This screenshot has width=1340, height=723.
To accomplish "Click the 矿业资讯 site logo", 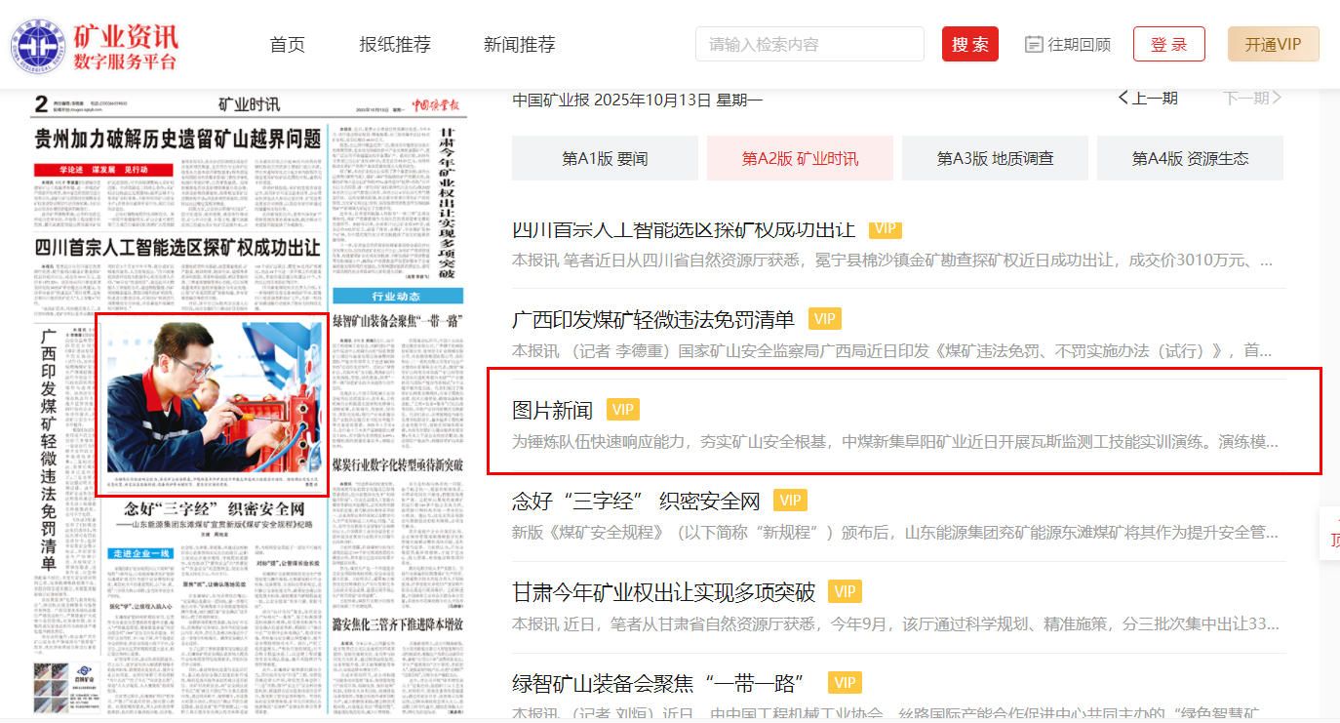I will coord(95,45).
